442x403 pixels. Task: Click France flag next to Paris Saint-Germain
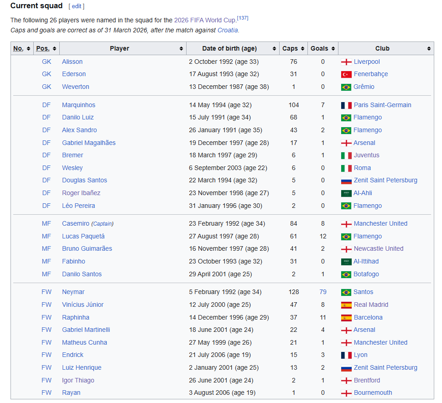(x=346, y=105)
